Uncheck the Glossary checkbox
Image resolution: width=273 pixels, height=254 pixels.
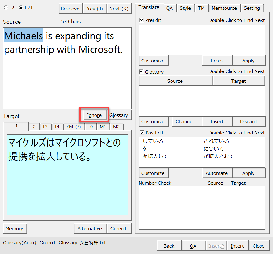(x=141, y=72)
